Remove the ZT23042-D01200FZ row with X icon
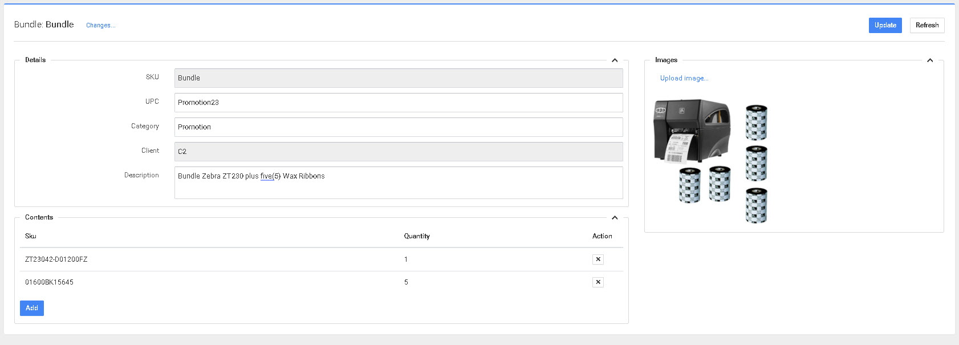The image size is (959, 345). pyautogui.click(x=598, y=259)
